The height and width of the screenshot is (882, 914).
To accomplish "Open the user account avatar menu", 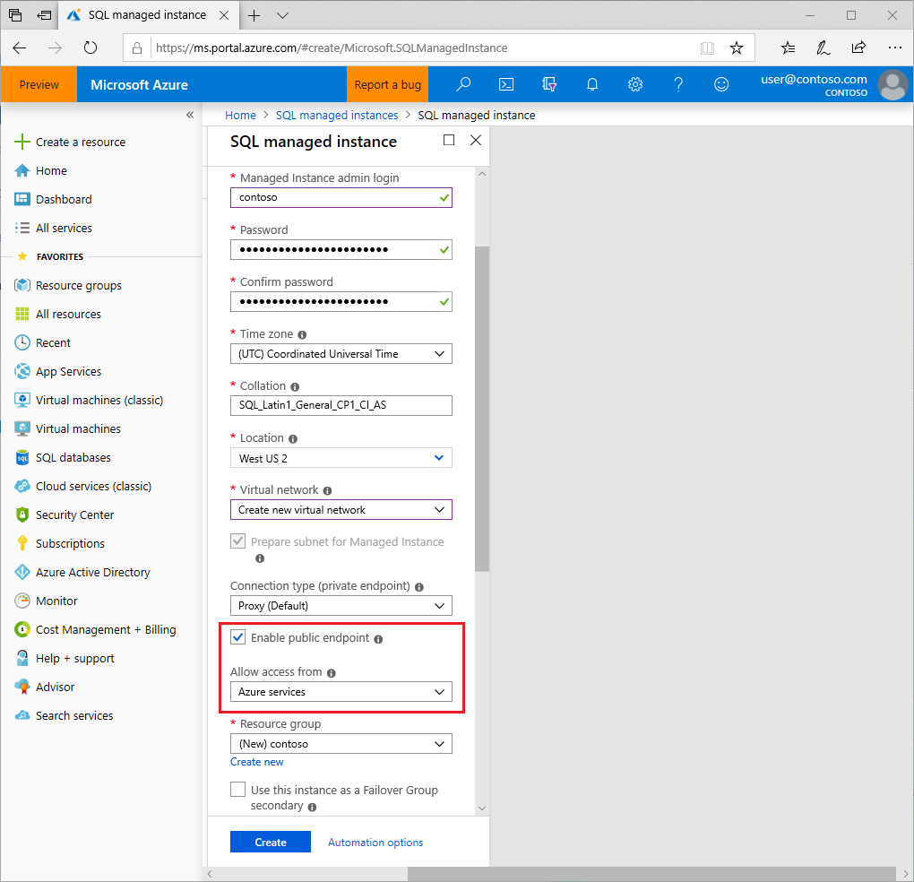I will [893, 85].
